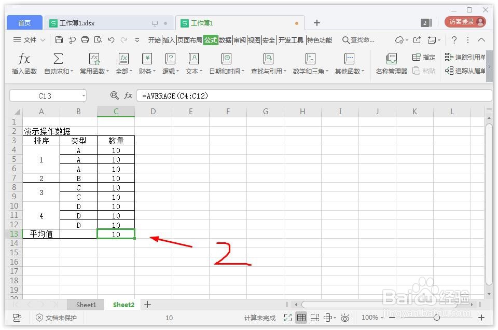Open the 视图 ribbon tab

(x=254, y=40)
